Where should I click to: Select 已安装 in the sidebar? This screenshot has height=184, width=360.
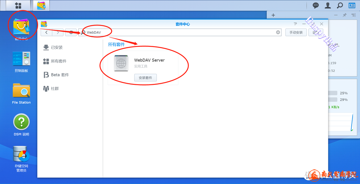click(x=53, y=48)
